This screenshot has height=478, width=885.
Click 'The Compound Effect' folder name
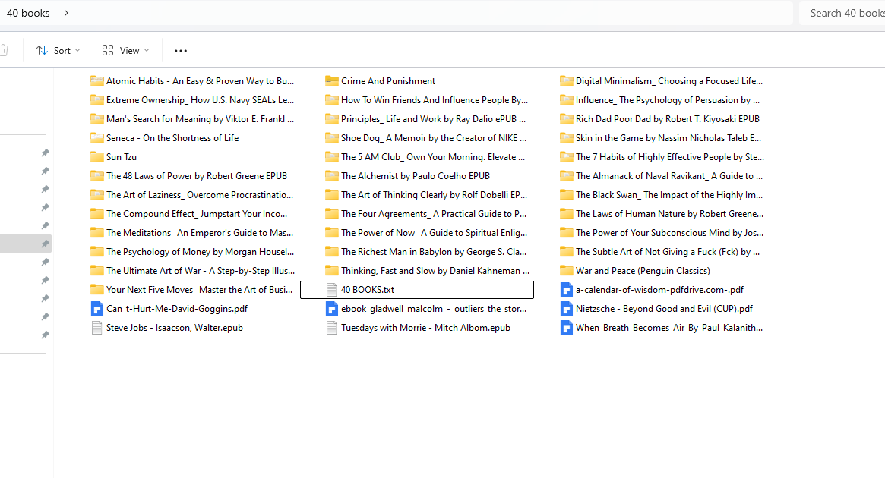coord(197,214)
